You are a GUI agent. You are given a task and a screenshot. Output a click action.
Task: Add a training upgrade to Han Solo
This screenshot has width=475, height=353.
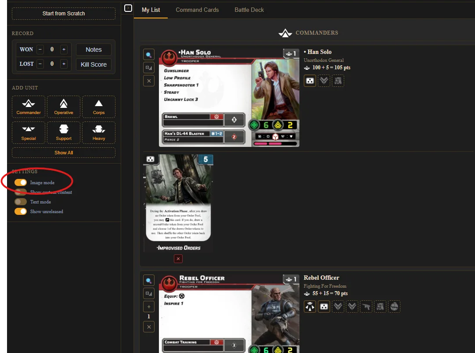click(x=324, y=81)
